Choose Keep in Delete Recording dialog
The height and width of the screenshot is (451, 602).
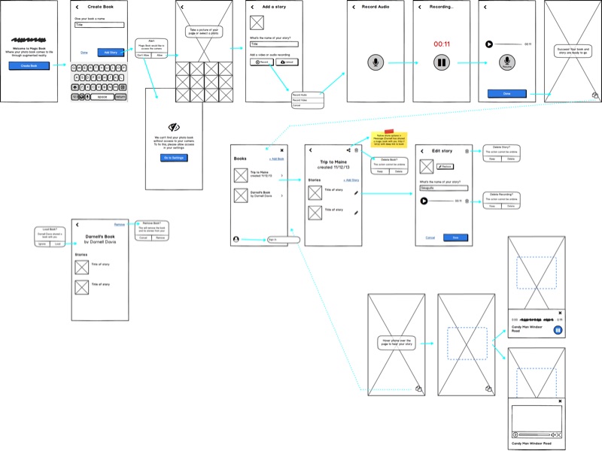492,206
